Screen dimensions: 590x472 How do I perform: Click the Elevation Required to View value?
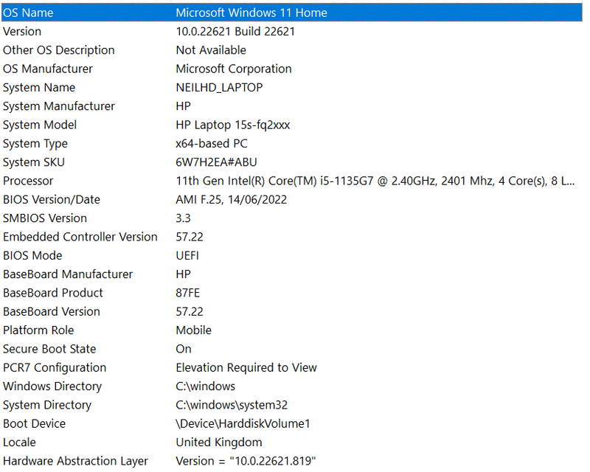pyautogui.click(x=246, y=368)
